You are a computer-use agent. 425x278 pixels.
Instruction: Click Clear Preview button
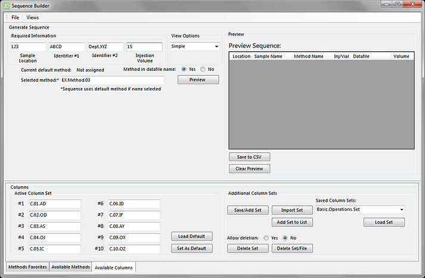[249, 168]
